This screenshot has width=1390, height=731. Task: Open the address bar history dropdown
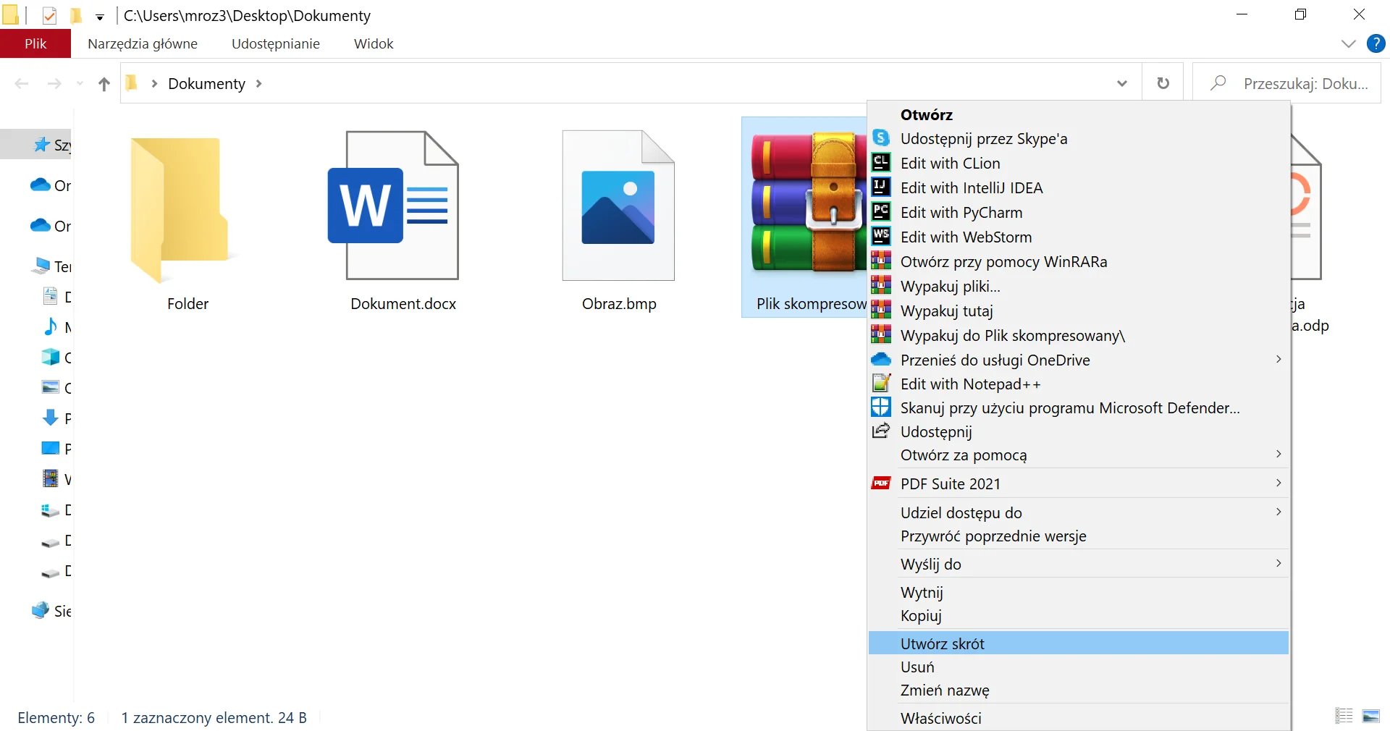(x=1121, y=83)
